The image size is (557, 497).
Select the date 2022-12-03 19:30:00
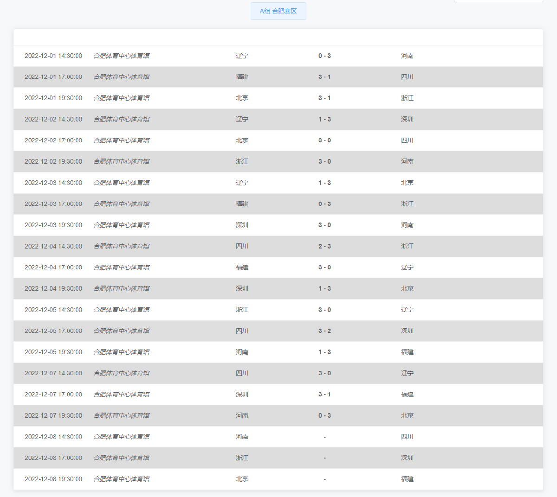click(x=53, y=225)
